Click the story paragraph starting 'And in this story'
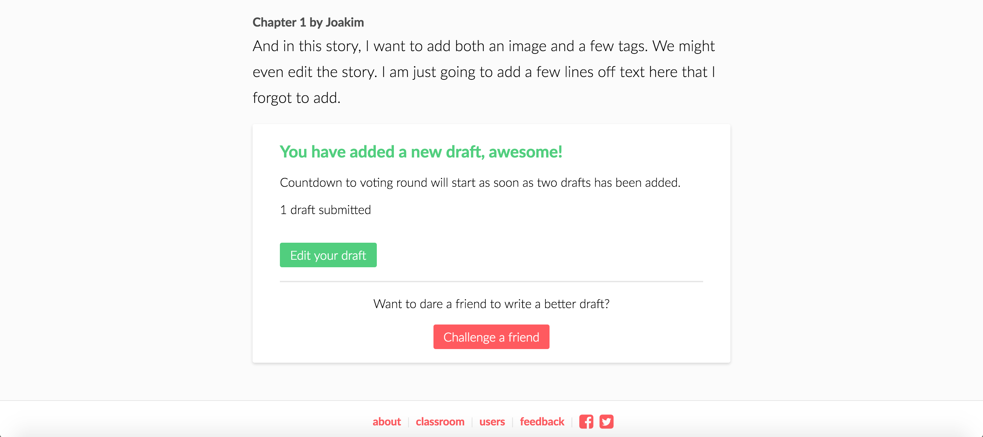The height and width of the screenshot is (437, 983). (484, 72)
